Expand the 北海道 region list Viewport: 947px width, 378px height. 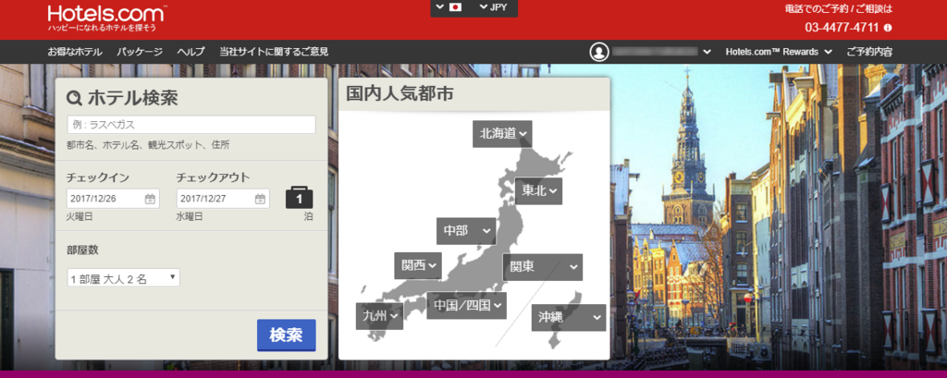pyautogui.click(x=502, y=134)
